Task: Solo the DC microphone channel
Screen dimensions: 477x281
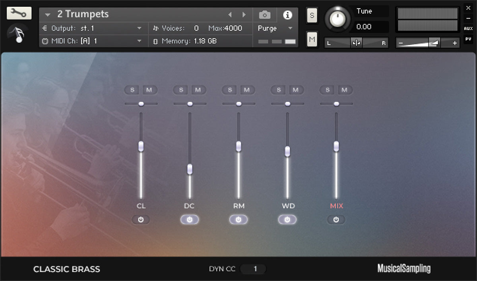Action: pos(181,90)
